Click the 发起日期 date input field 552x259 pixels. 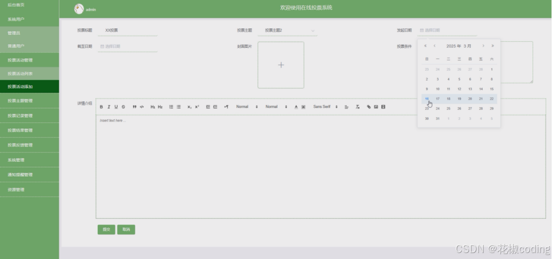coord(447,30)
